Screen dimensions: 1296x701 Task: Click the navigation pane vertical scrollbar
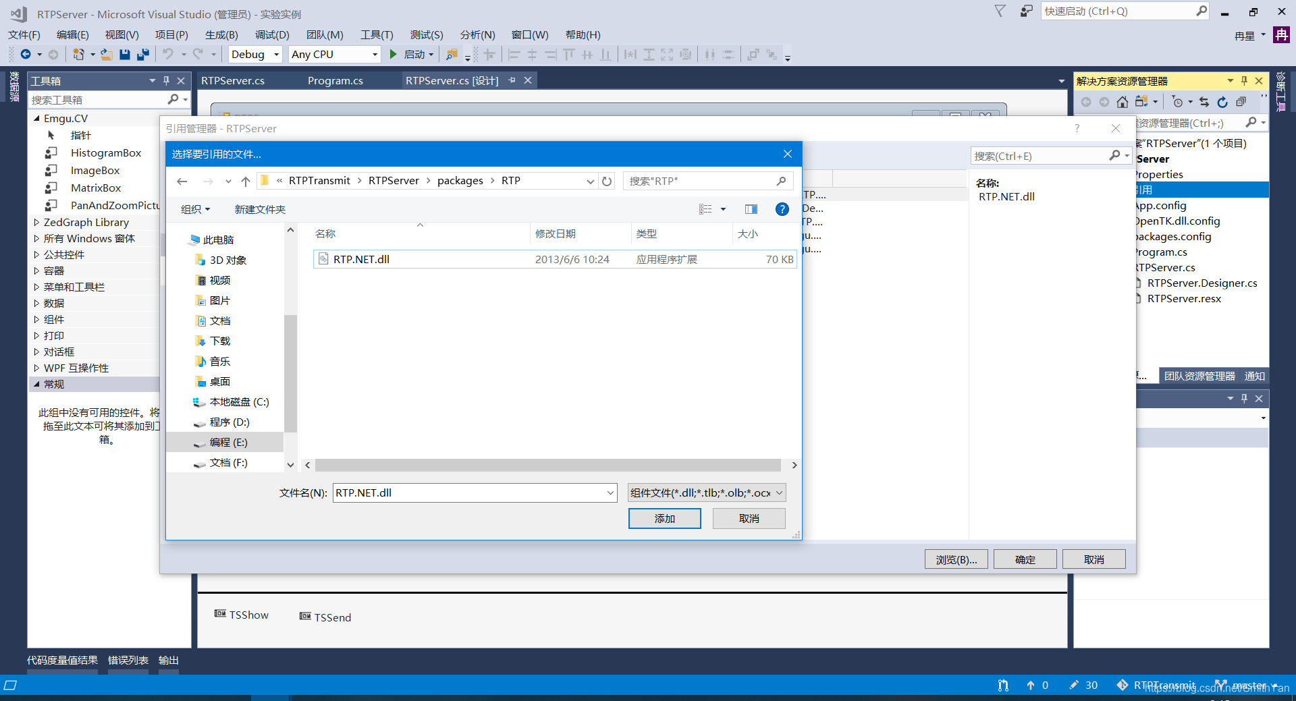(291, 373)
